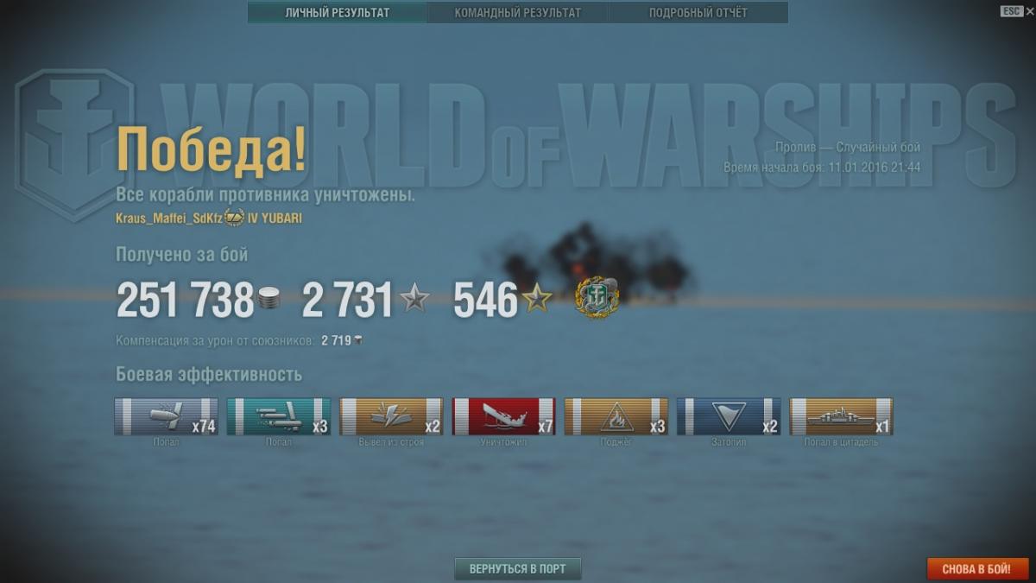1036x583 pixels.
Task: Click the achievement medal badge icon
Action: click(x=597, y=297)
